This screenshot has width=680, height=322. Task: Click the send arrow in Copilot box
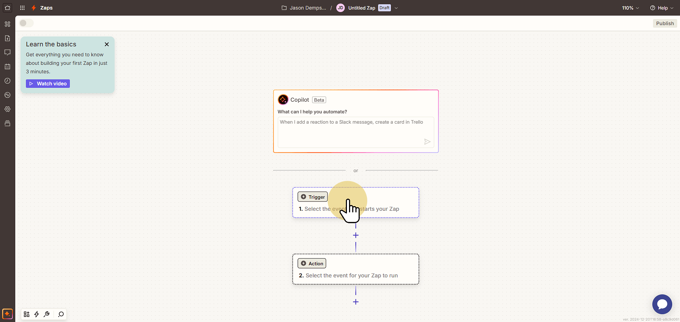point(427,142)
